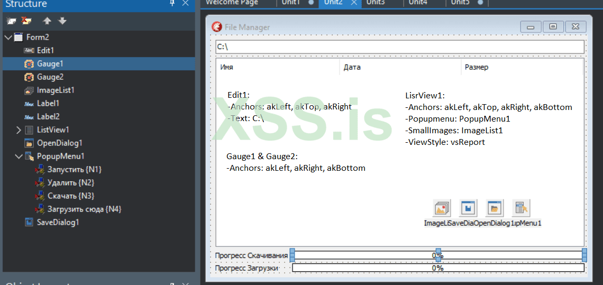Close the File Manager form

point(576,26)
